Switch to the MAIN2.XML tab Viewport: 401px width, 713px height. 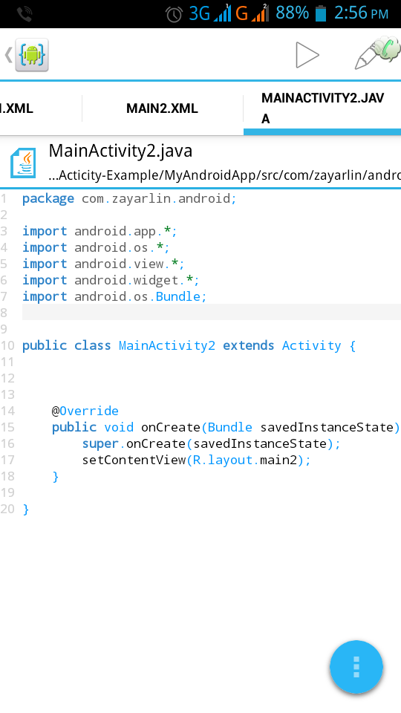[163, 108]
